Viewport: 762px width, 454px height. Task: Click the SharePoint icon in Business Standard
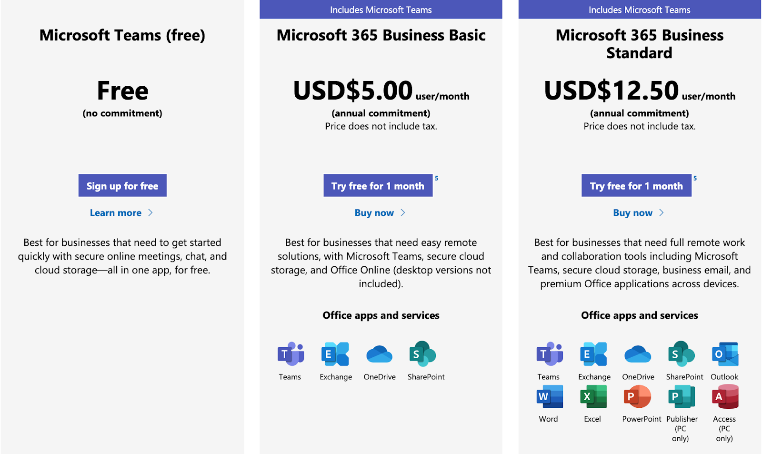coord(681,354)
